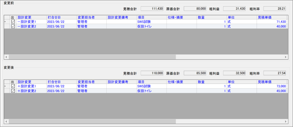Click right scroll arrow in 変更後 grid
The height and width of the screenshot is (127, 293).
[285, 121]
